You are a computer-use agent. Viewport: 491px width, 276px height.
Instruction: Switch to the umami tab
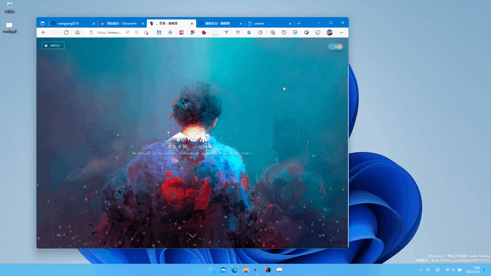(270, 24)
